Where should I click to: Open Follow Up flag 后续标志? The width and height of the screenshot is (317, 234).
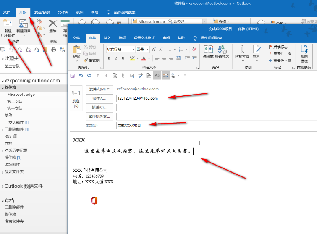click(x=280, y=47)
